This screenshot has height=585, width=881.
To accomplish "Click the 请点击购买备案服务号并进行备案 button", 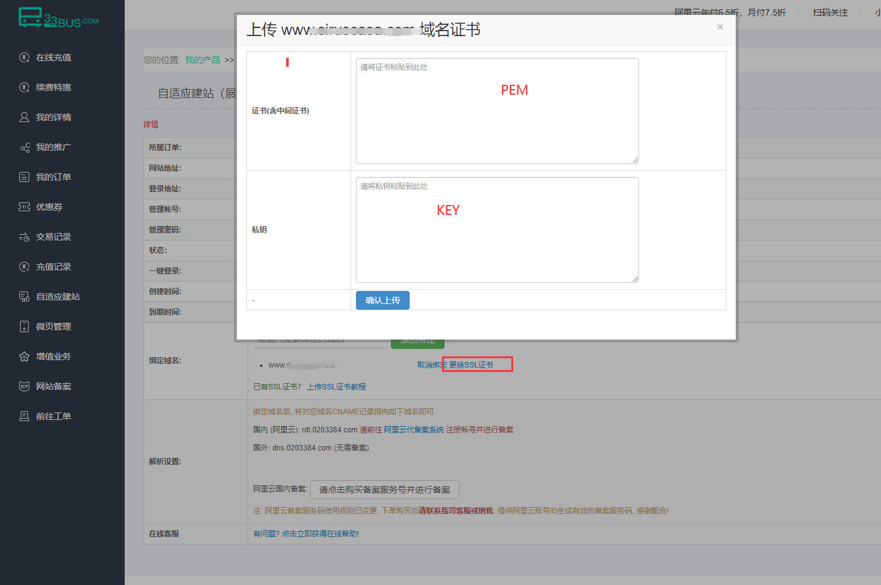I will coord(384,490).
